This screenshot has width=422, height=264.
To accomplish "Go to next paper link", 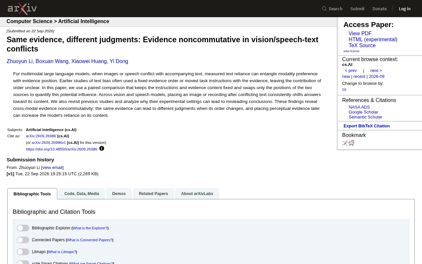I will tap(376, 71).
